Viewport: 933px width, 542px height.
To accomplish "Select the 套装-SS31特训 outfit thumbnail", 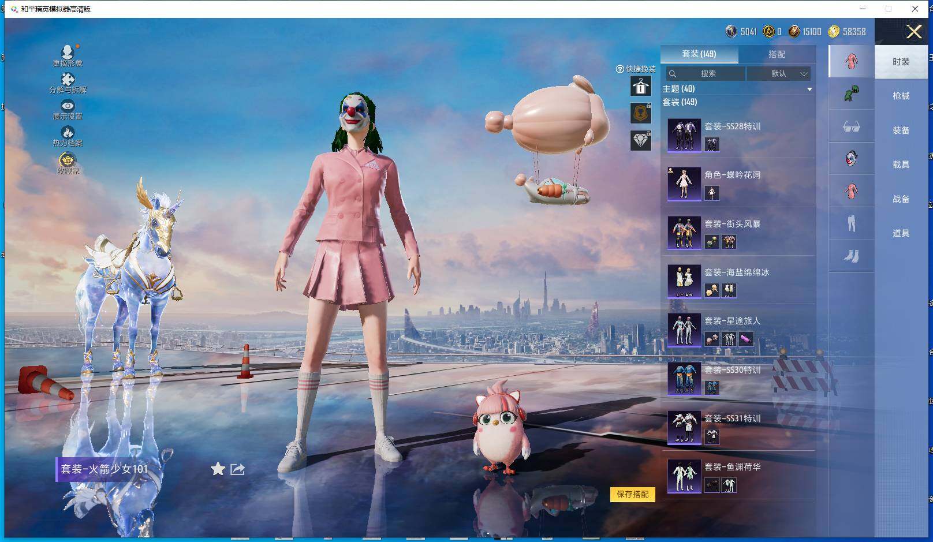I will click(x=684, y=427).
